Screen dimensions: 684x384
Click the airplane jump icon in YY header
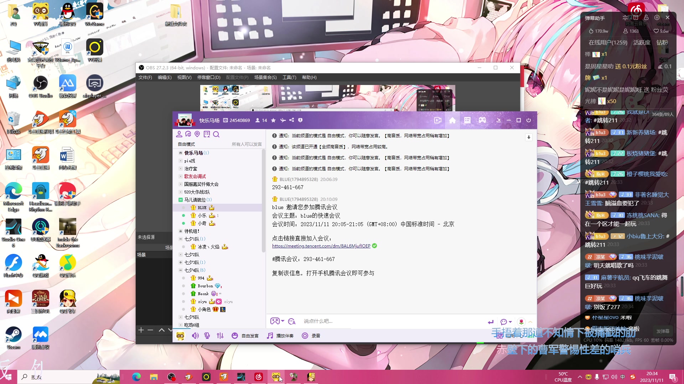tap(283, 121)
